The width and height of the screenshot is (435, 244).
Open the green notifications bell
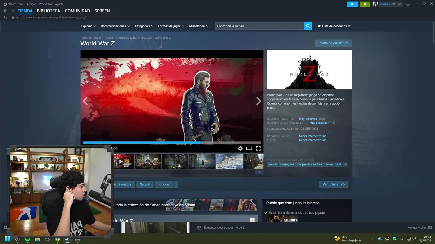pyautogui.click(x=365, y=4)
